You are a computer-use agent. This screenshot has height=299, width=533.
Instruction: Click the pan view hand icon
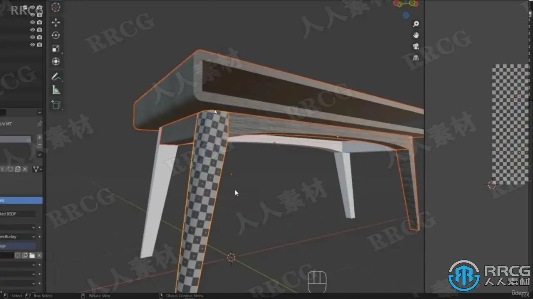pos(416,35)
